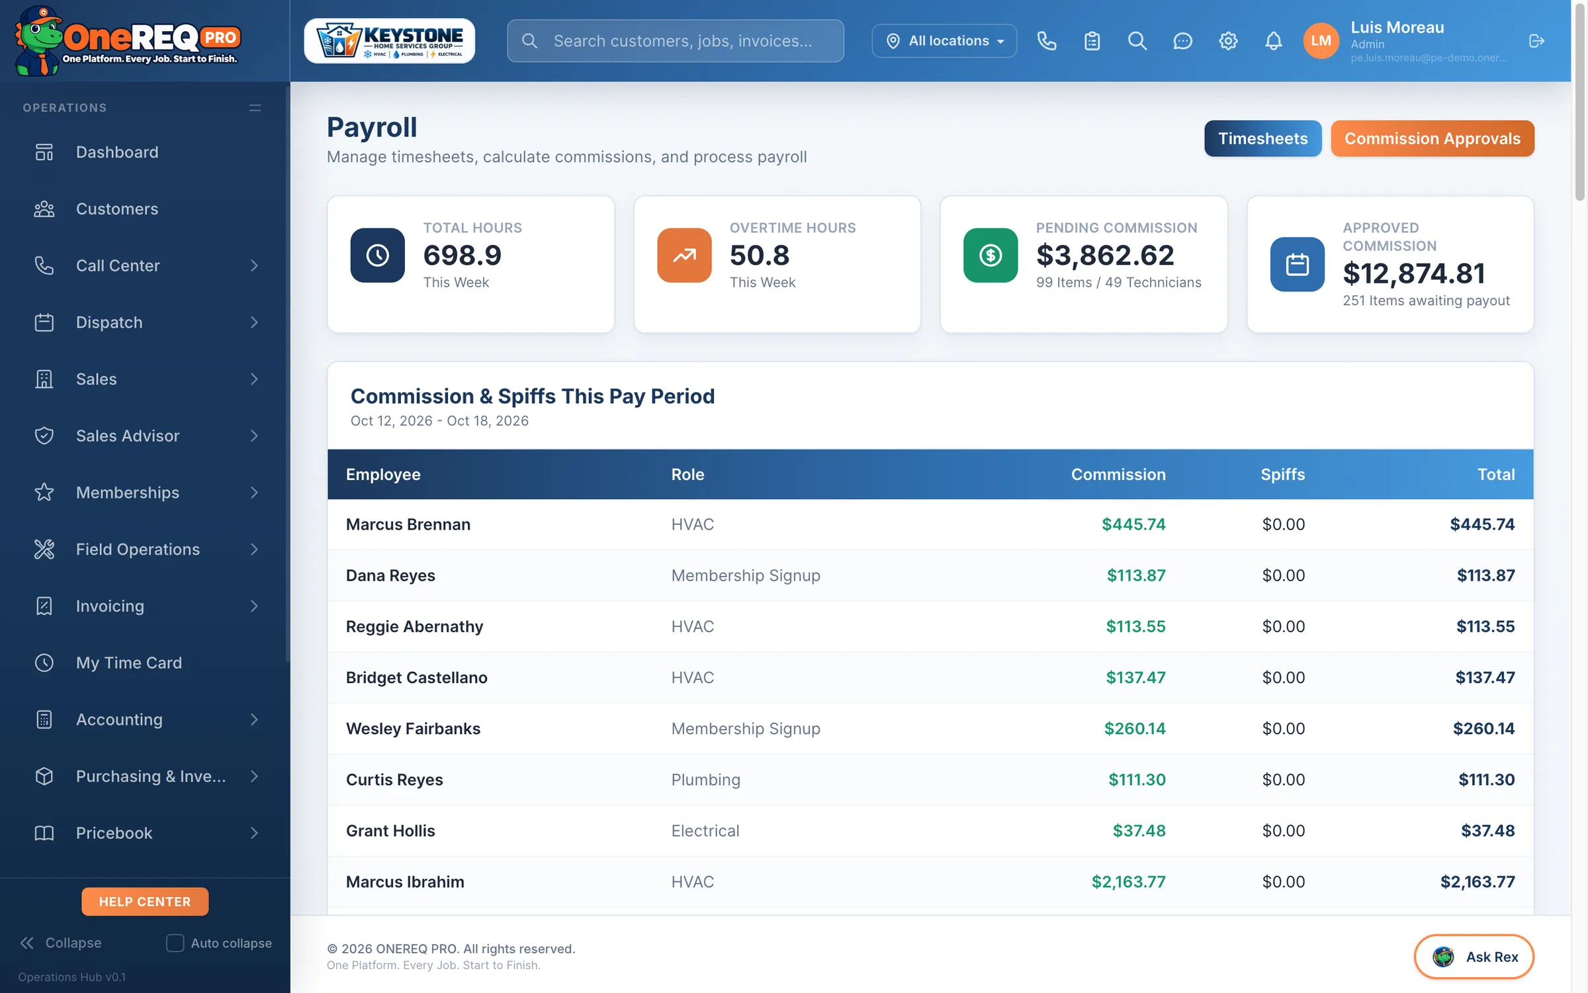
Task: Open the notifications bell
Action: 1273,41
